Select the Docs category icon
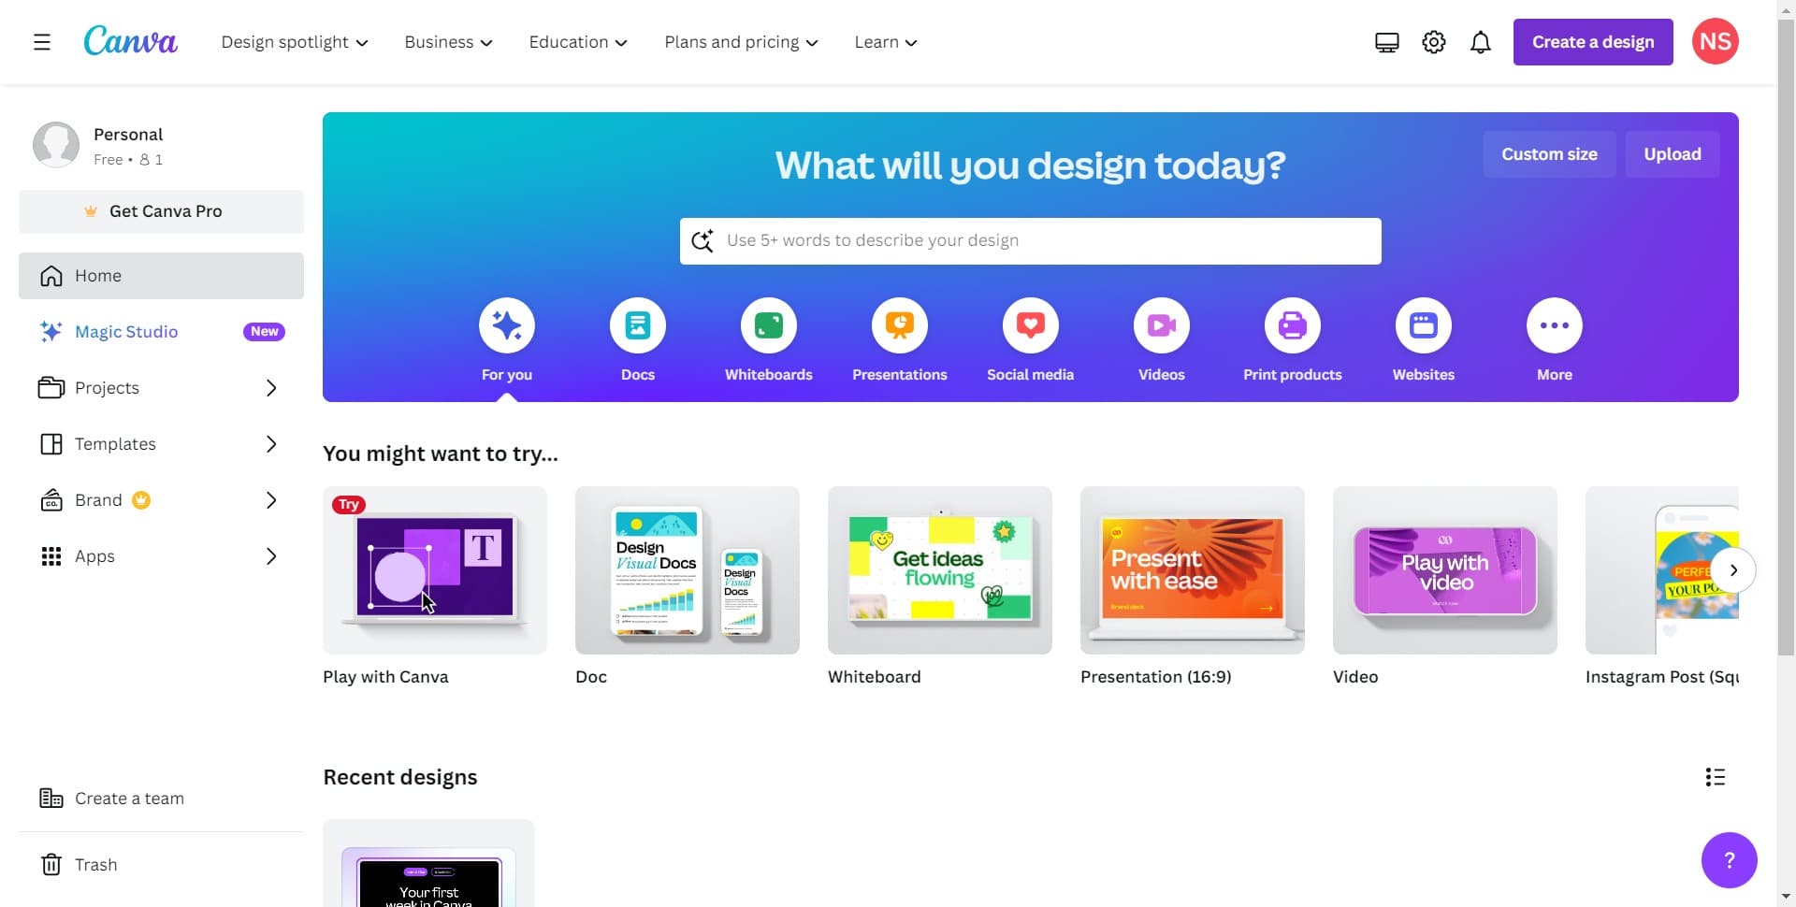This screenshot has height=907, width=1796. pyautogui.click(x=637, y=325)
